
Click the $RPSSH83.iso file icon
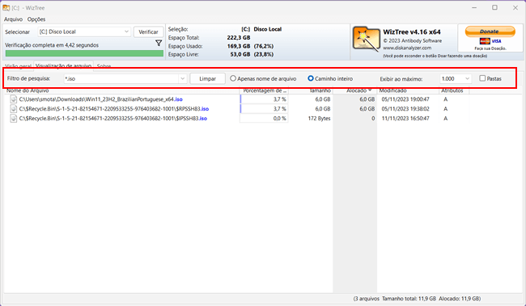(x=14, y=109)
